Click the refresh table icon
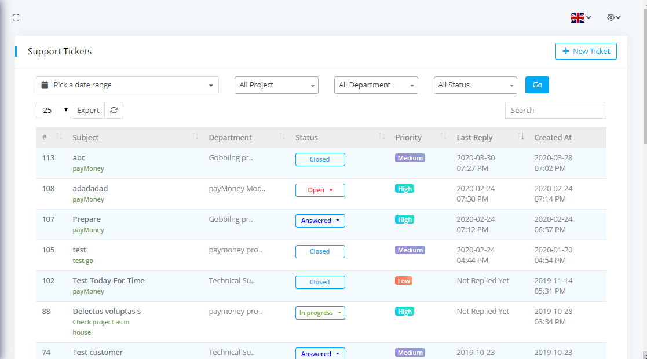Image resolution: width=647 pixels, height=359 pixels. pos(114,111)
